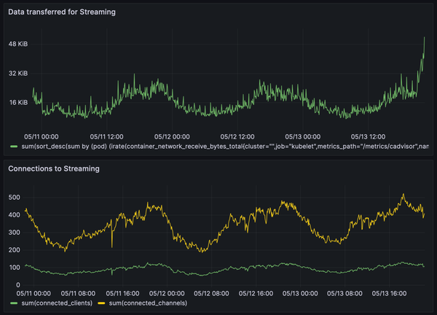The height and width of the screenshot is (315, 437).
Task: Click the 48 KiB y-axis label
Action: (x=18, y=44)
